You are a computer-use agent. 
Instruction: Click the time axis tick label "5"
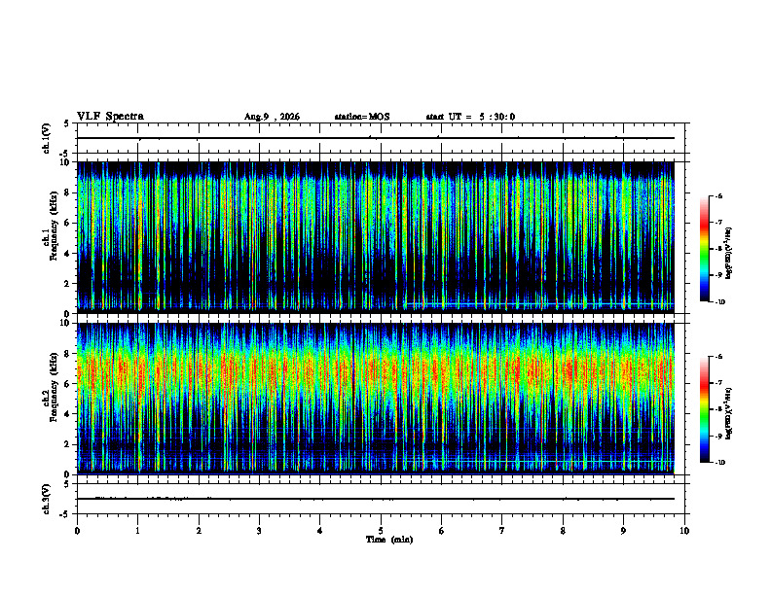coord(381,531)
